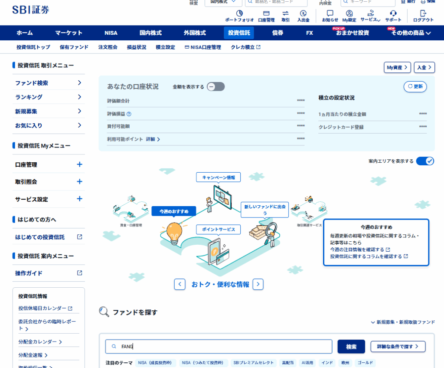This screenshot has height=368, width=444.
Task: Expand 新規募集・新規取扱ファンド section
Action: (403, 322)
